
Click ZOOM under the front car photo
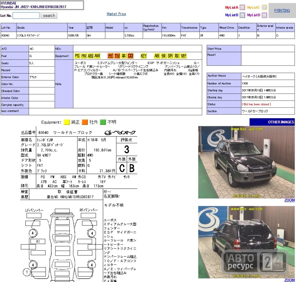289,200
